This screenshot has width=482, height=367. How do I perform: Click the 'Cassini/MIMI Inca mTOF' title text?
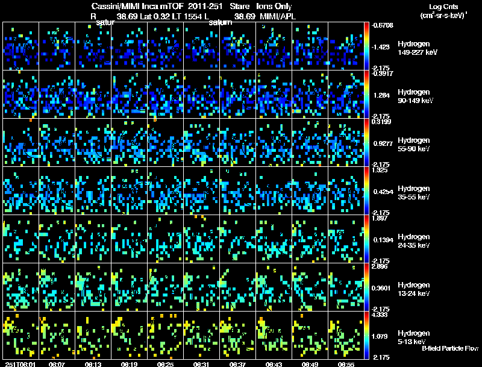click(x=137, y=6)
